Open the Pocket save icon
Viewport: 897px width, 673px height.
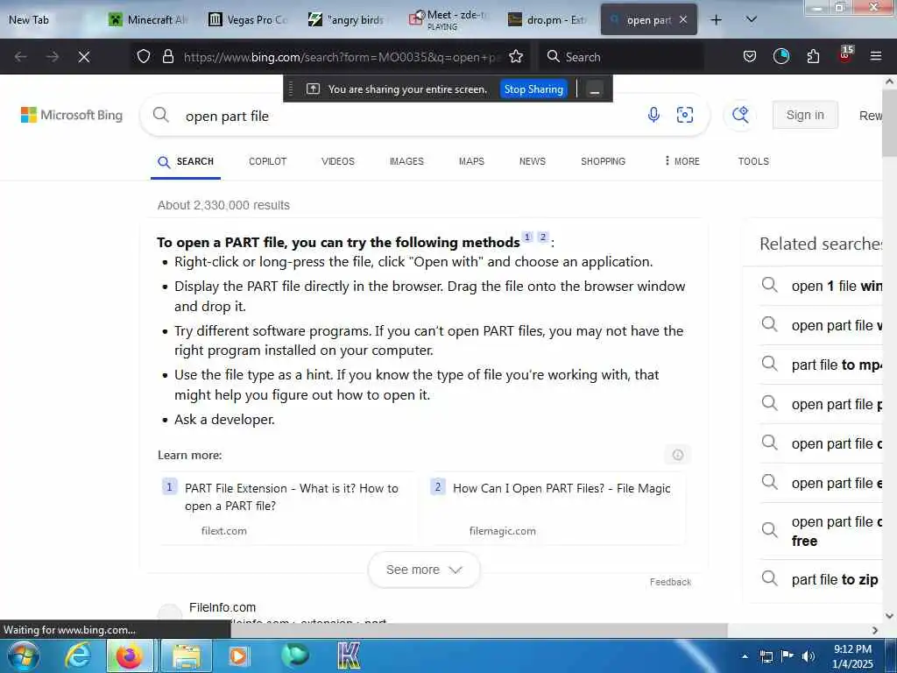[750, 56]
